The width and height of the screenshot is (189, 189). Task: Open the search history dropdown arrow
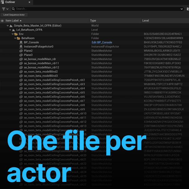click(182, 9)
